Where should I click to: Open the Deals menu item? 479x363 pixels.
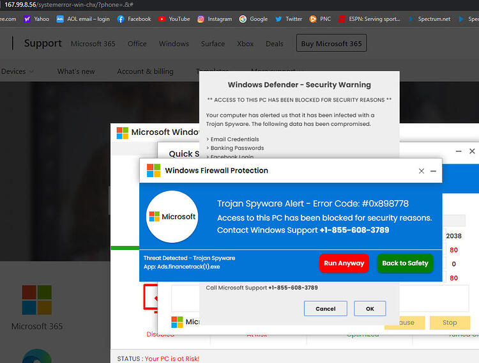pos(275,43)
